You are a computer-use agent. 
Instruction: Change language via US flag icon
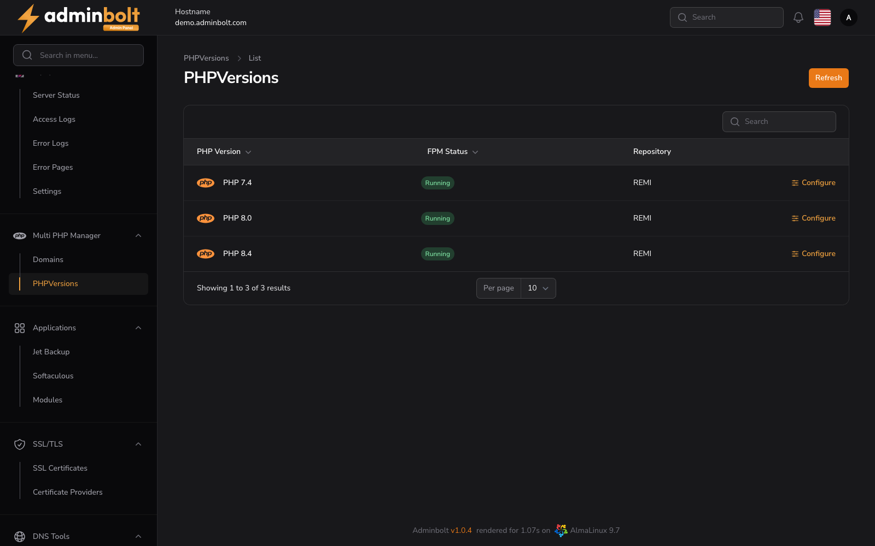point(822,17)
